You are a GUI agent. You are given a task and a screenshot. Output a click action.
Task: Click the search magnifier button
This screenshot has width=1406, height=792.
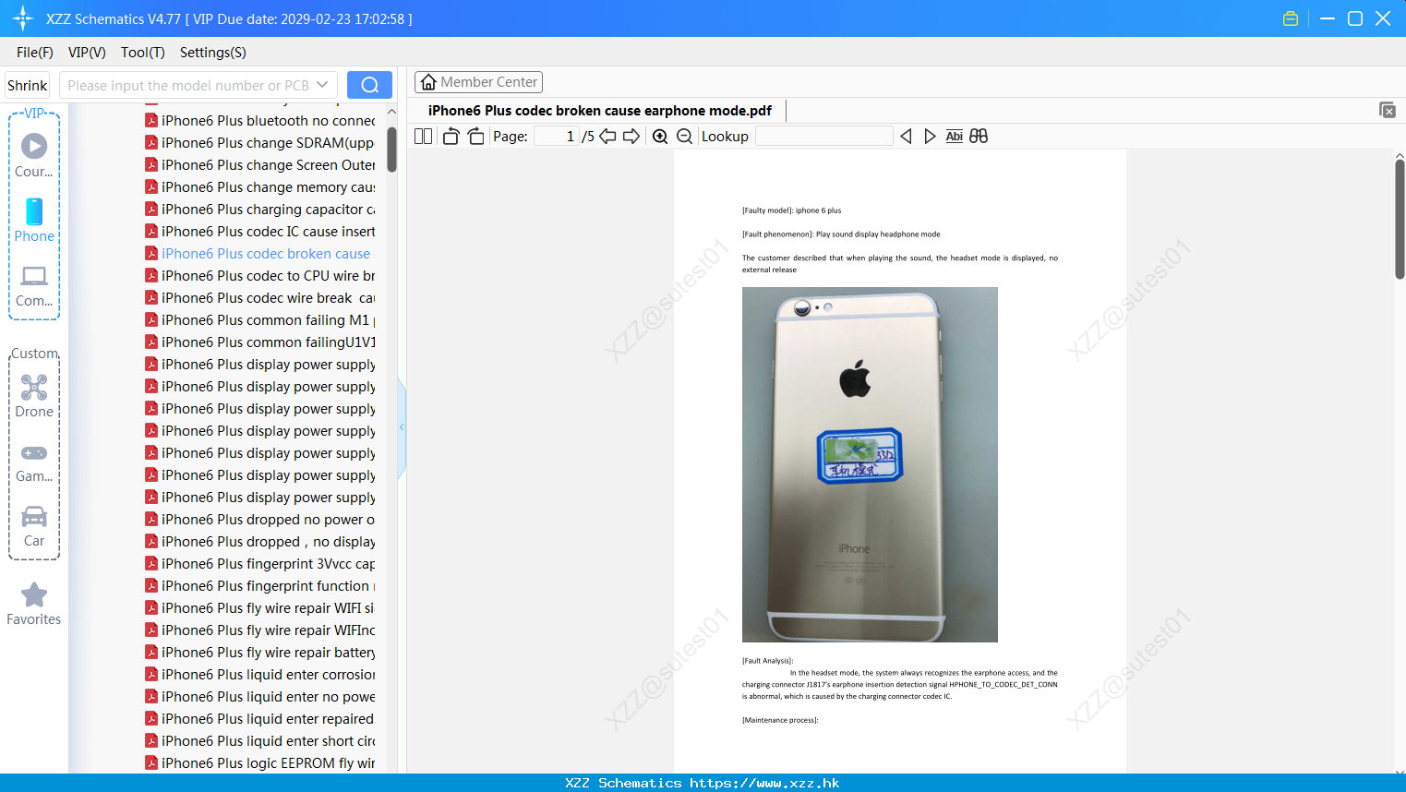[x=369, y=85]
